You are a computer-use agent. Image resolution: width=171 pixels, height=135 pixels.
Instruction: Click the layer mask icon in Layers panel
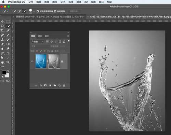point(45,85)
